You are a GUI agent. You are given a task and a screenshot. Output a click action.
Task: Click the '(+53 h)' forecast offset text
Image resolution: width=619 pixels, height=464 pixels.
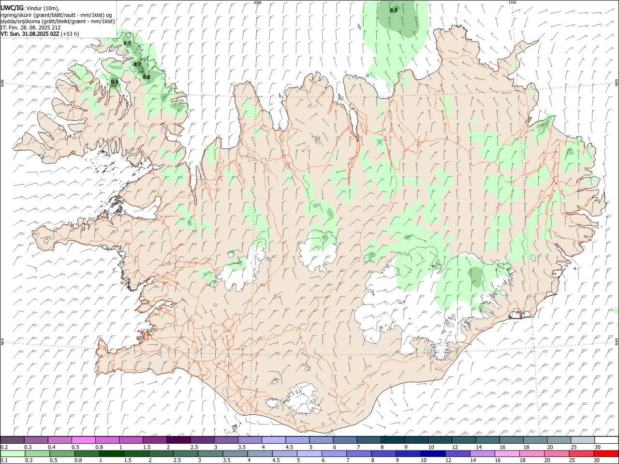[70, 34]
